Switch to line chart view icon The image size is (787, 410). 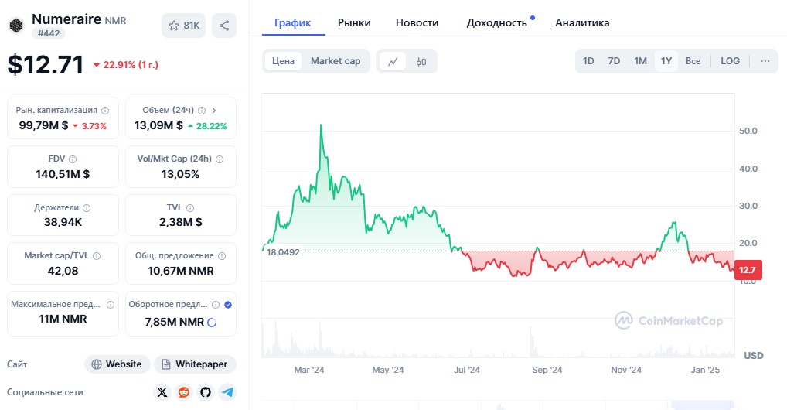pyautogui.click(x=393, y=61)
